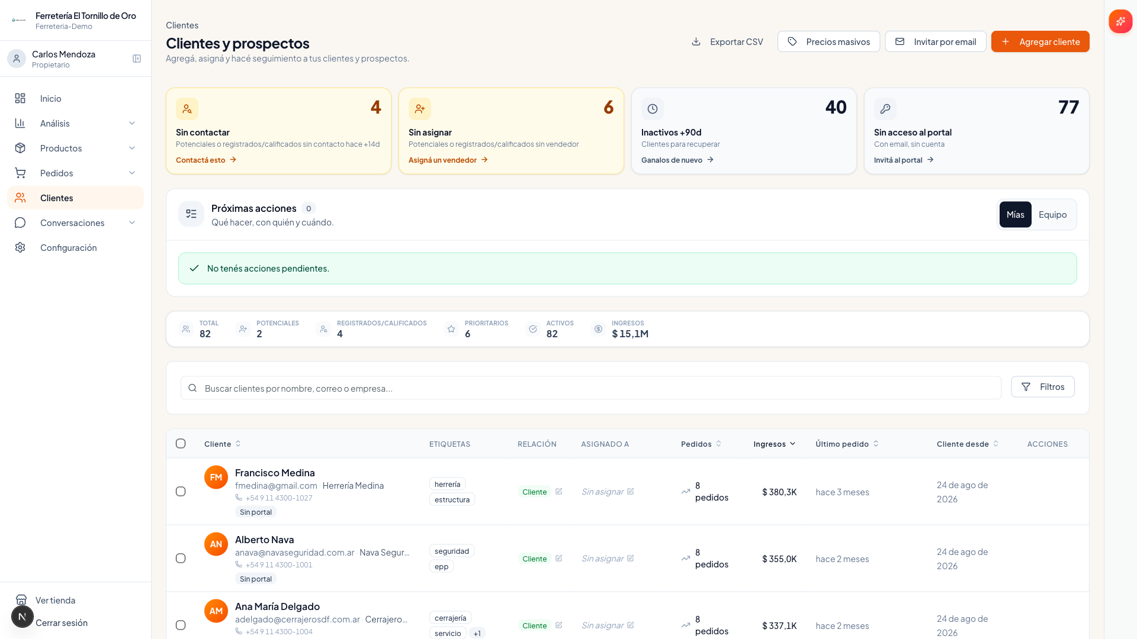The width and height of the screenshot is (1137, 639).
Task: Click Exportar CSV
Action: 727,41
